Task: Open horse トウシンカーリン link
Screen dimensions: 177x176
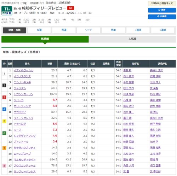Action: 23,94
